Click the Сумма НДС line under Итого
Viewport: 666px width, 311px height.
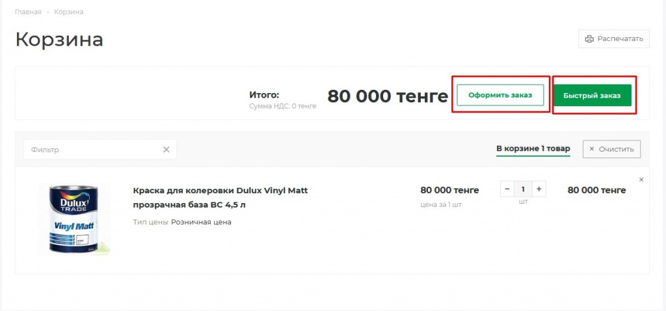point(282,106)
